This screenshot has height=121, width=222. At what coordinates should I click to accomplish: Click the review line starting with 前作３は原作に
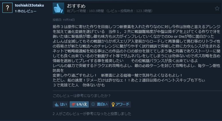[136, 27]
